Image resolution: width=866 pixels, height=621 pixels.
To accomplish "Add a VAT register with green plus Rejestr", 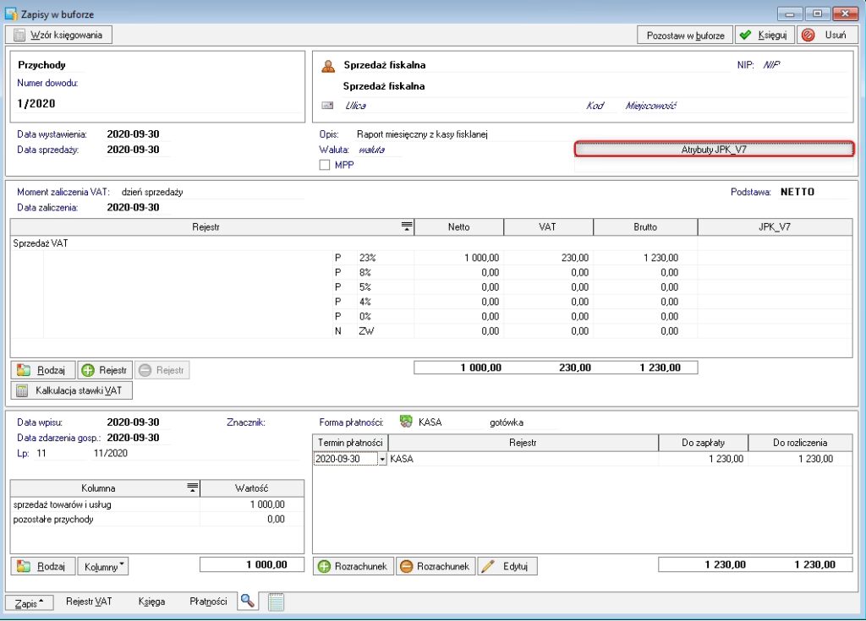I will (104, 370).
